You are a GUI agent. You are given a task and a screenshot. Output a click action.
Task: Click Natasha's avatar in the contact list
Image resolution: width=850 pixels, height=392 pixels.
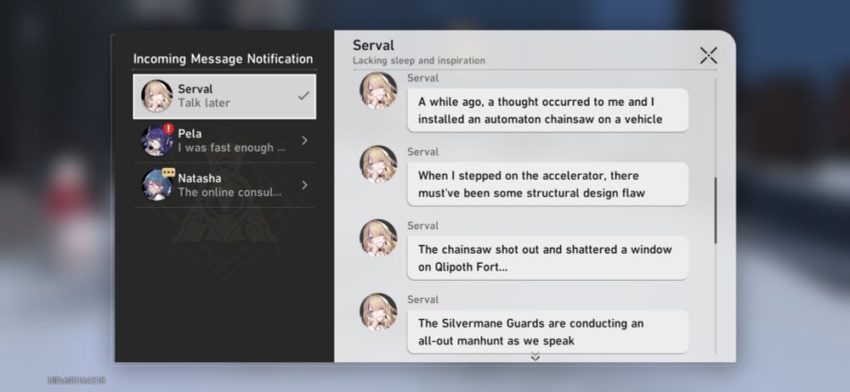(x=156, y=185)
